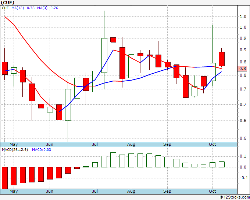Click Jul on the MACD panel time axis
The height and width of the screenshot is (200, 250).
(95, 191)
